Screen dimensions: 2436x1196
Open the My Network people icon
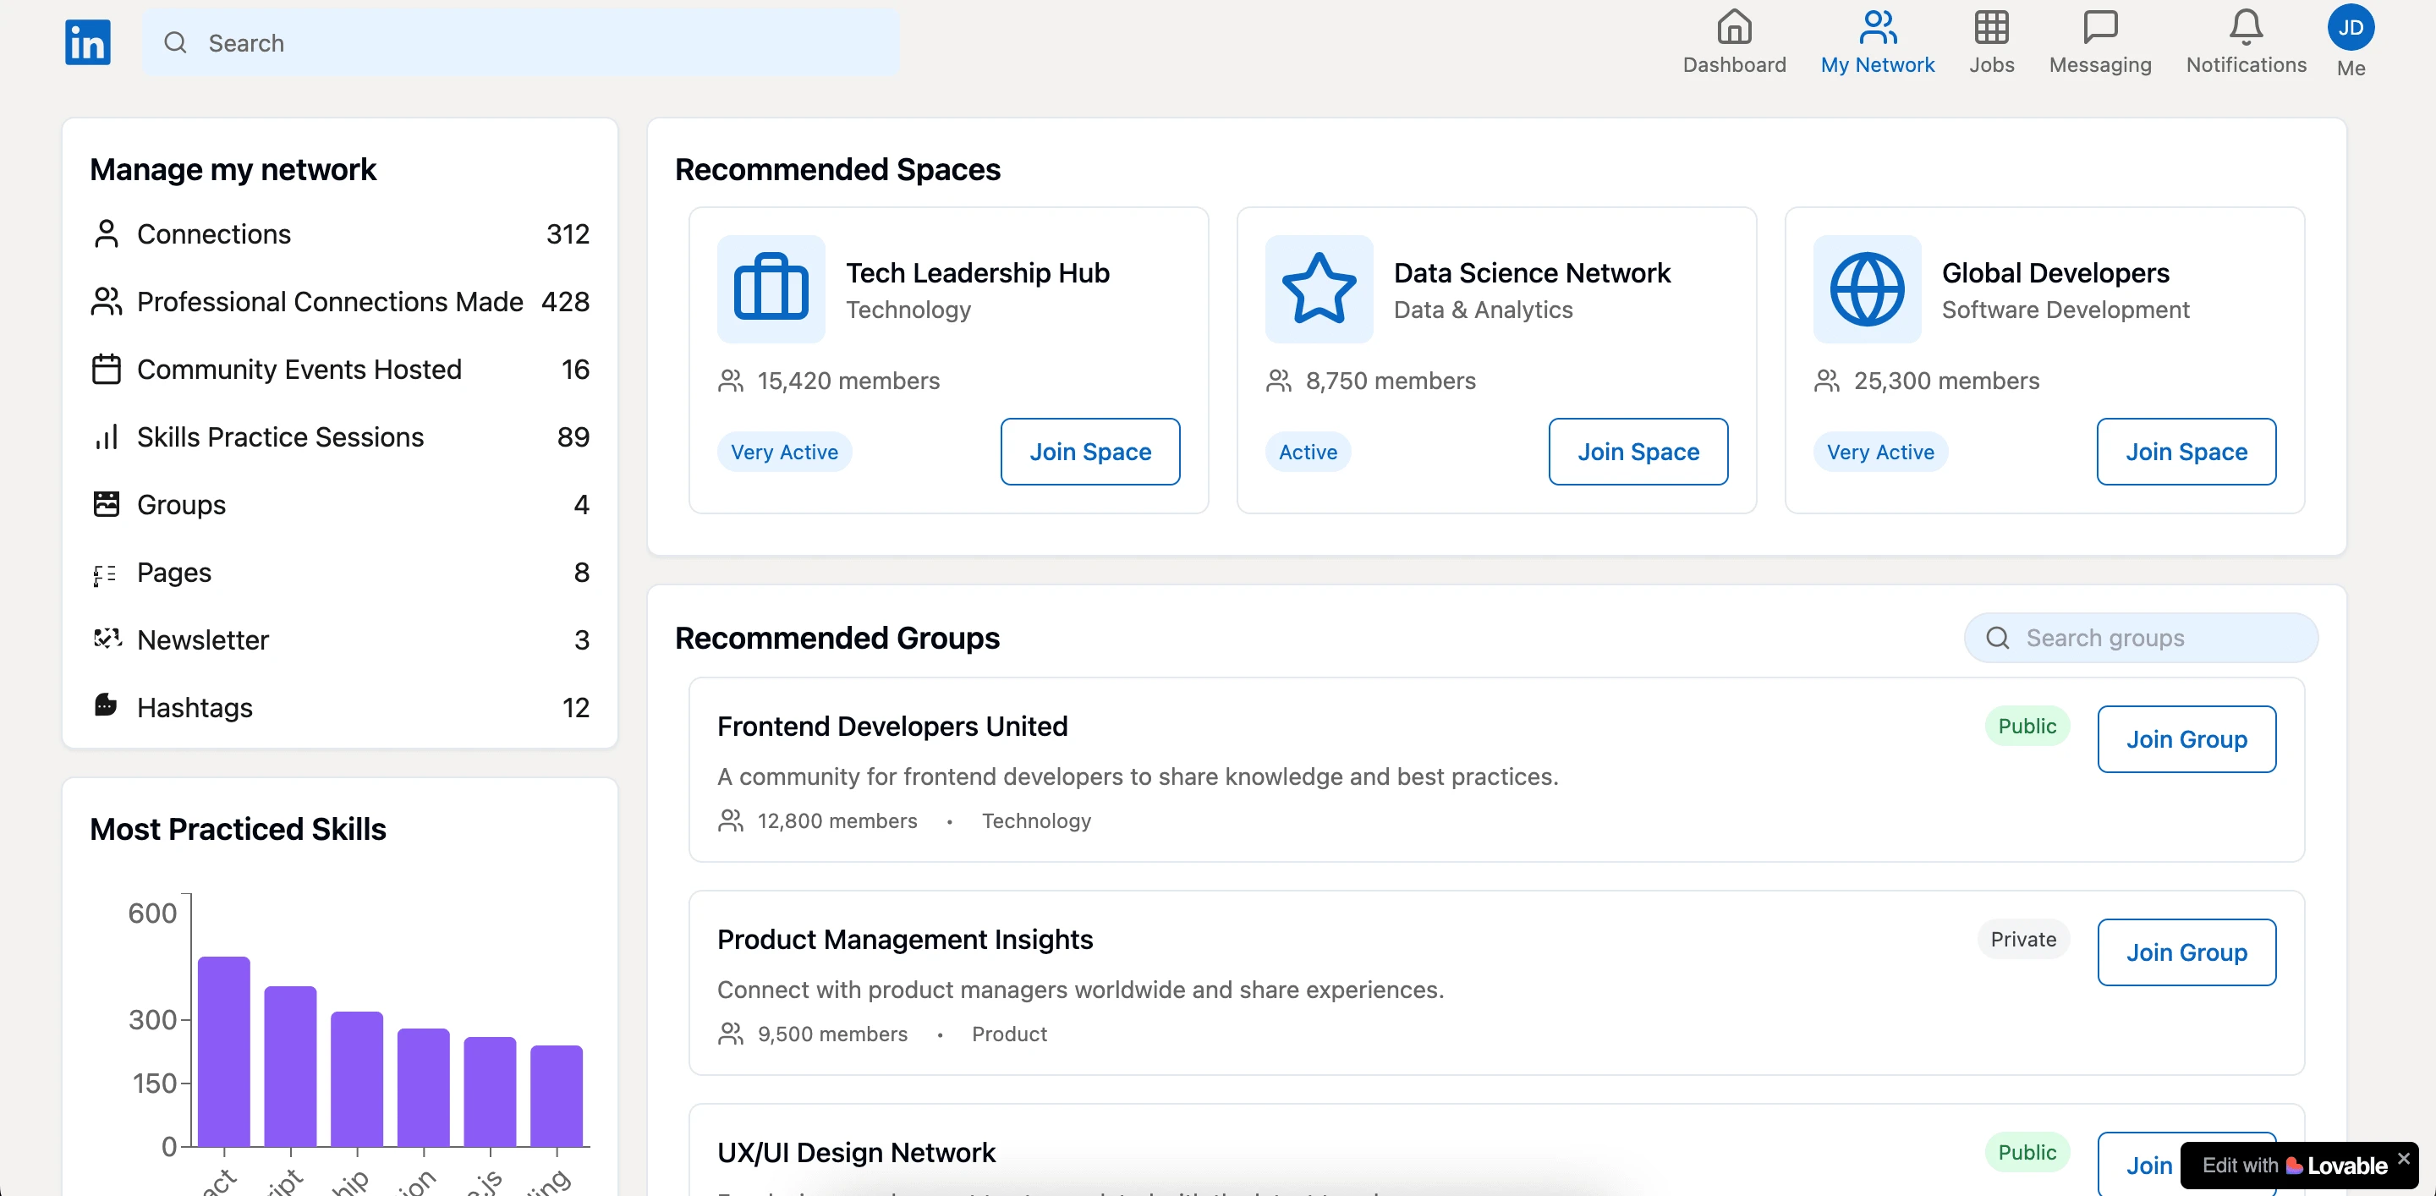(1877, 26)
